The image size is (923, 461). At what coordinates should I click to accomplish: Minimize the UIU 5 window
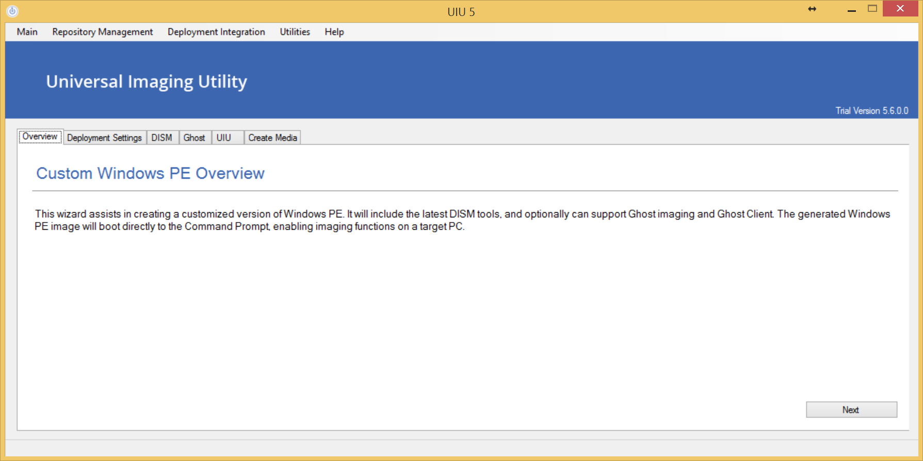point(852,9)
